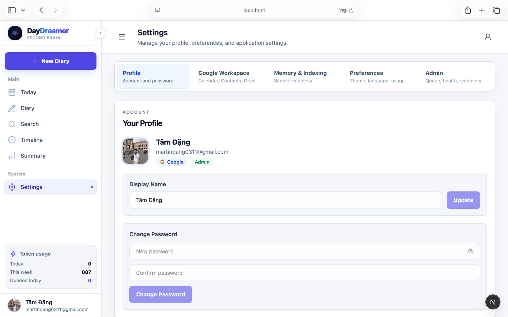Click the New Diary button
This screenshot has width=508, height=317.
coord(51,61)
